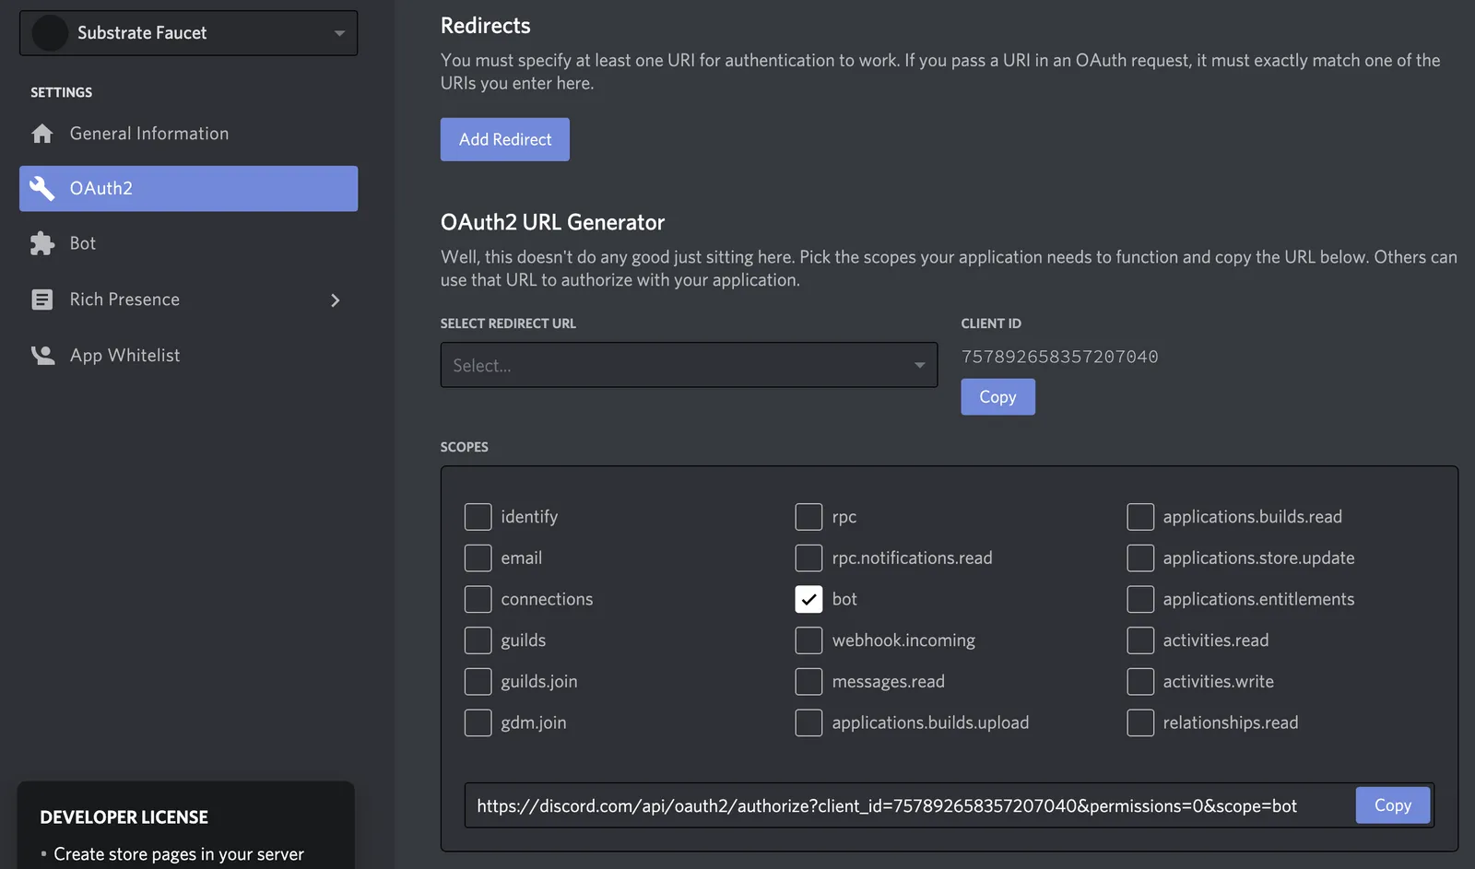This screenshot has width=1475, height=869.
Task: Click the Bot puzzle piece icon
Action: (x=42, y=243)
